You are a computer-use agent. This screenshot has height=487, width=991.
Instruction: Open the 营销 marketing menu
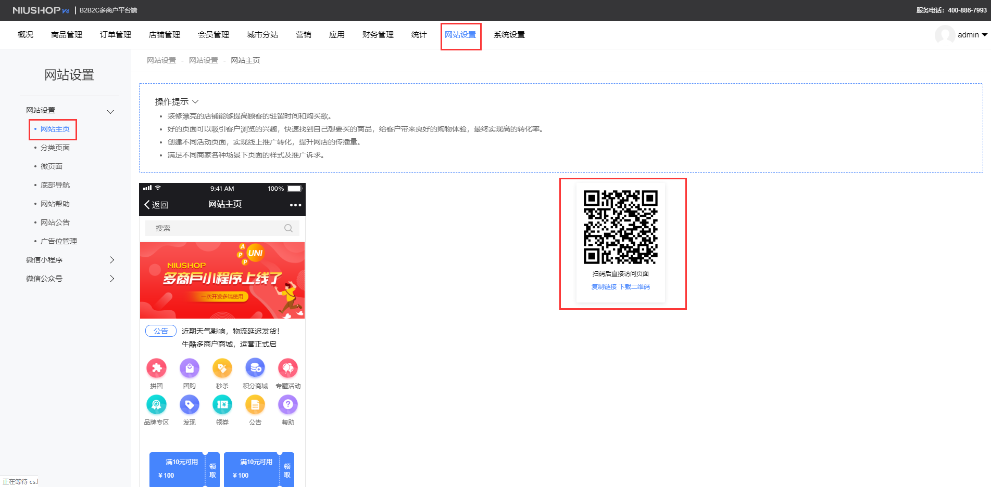pyautogui.click(x=304, y=35)
